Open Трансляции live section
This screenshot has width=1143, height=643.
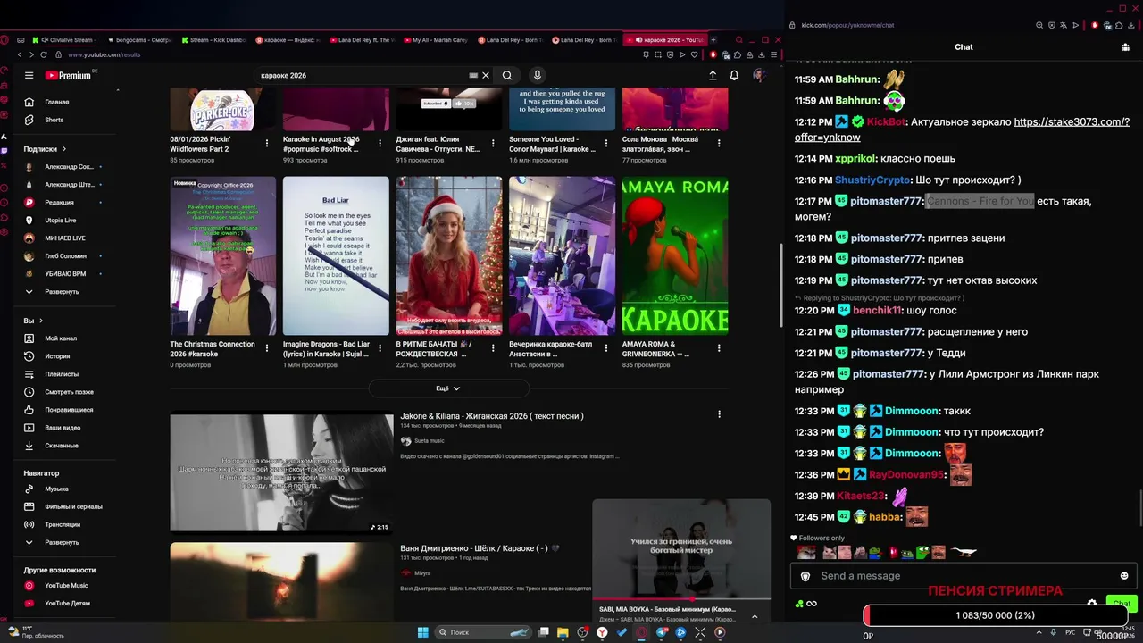[x=62, y=524]
